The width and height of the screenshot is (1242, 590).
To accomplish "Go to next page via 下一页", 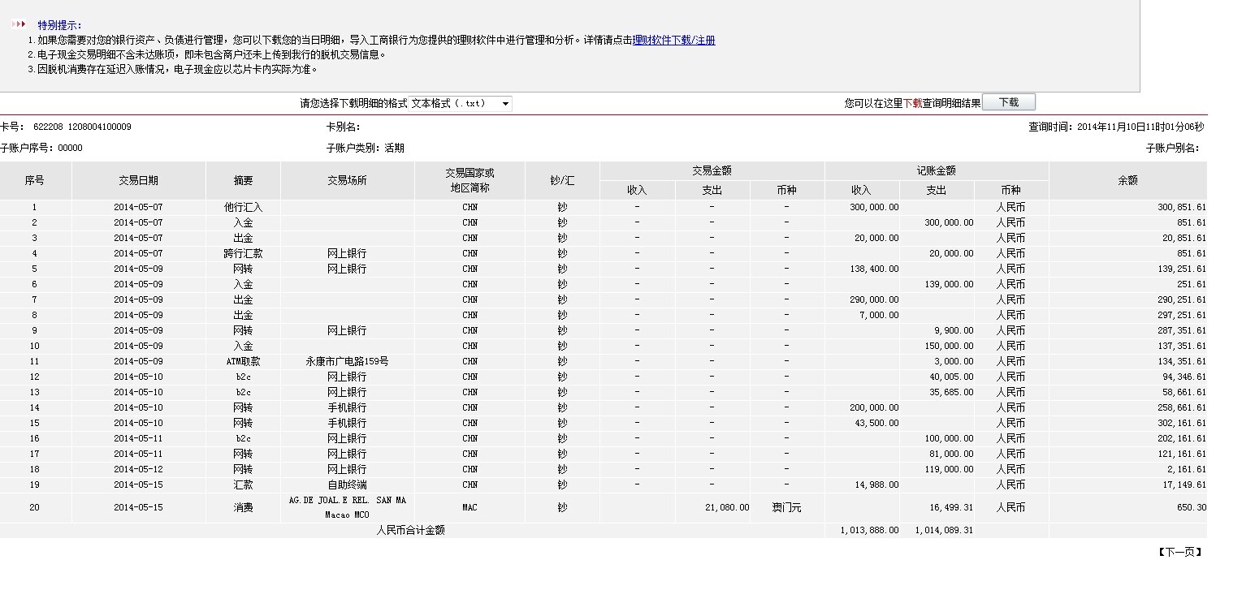I will 1179,552.
